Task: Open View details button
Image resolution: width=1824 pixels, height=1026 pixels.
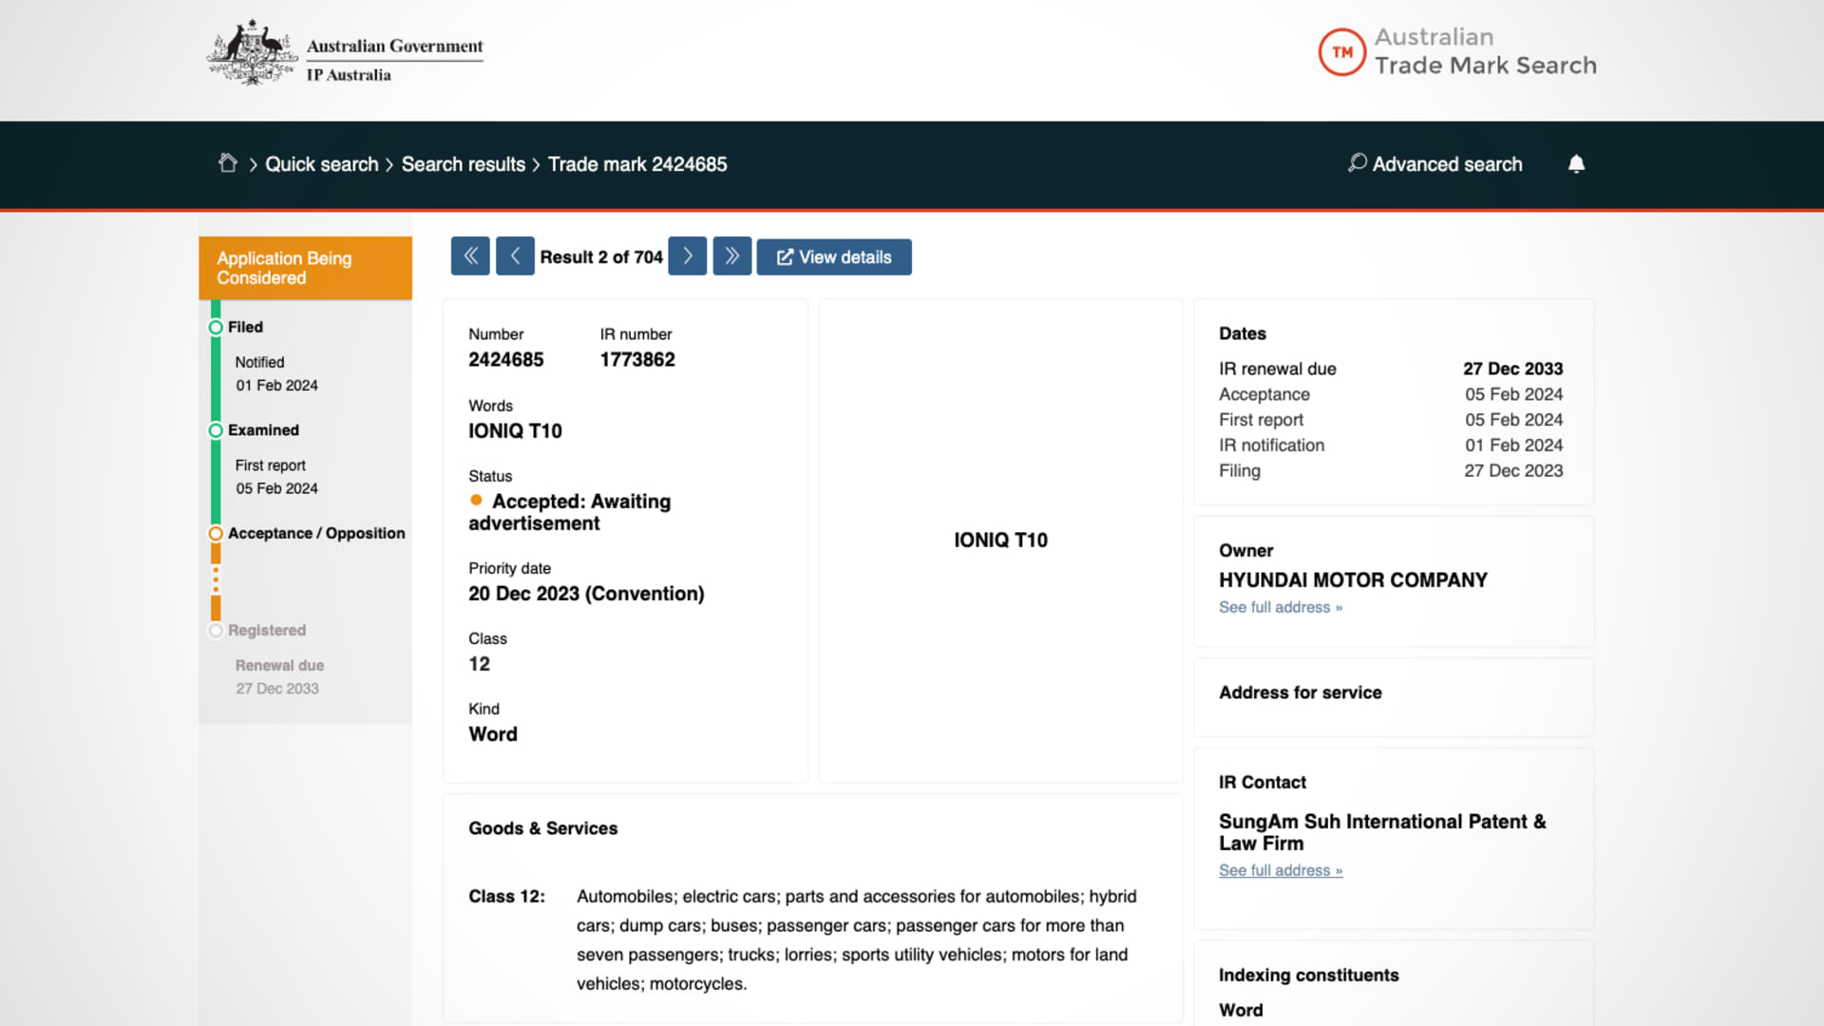Action: [834, 257]
